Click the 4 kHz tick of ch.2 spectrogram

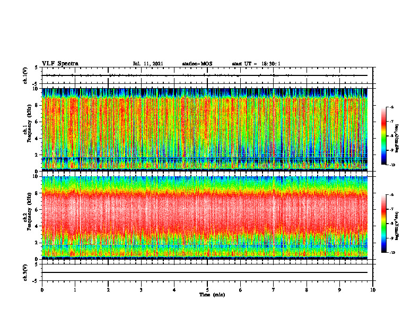[37, 226]
